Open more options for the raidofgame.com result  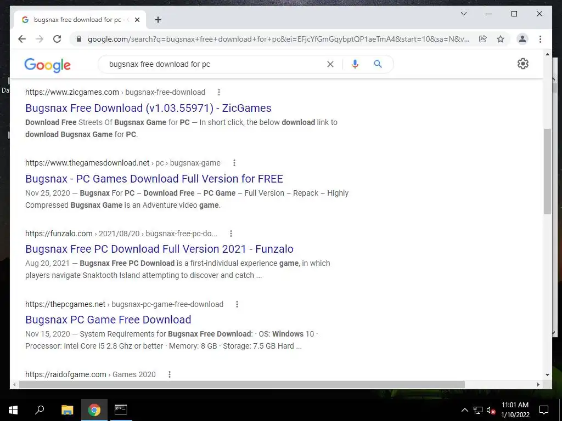click(169, 374)
